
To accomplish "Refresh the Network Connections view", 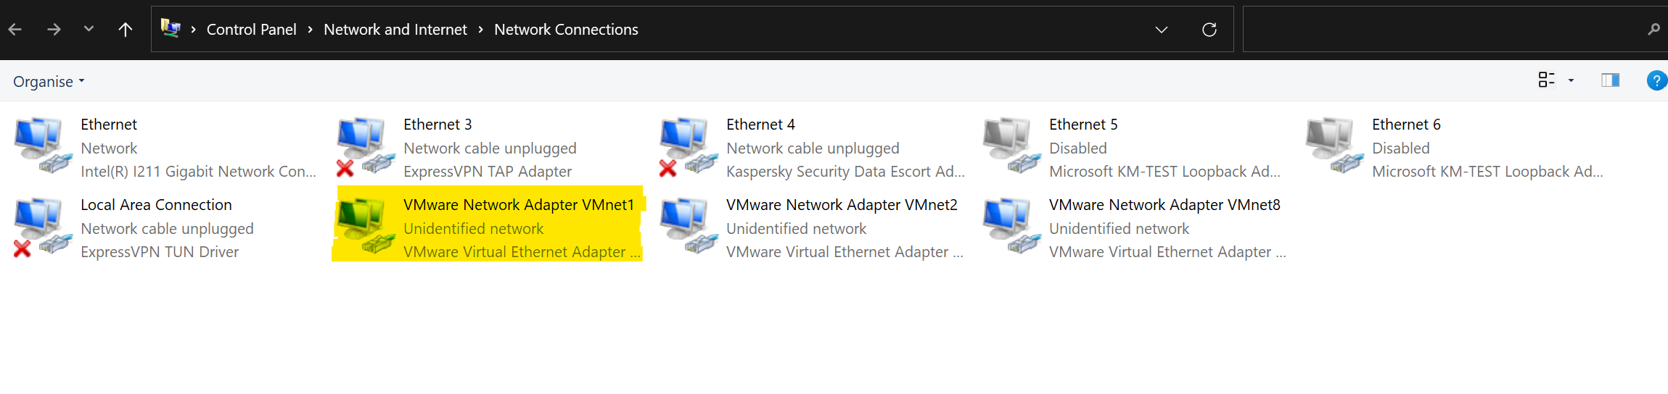I will 1209,30.
